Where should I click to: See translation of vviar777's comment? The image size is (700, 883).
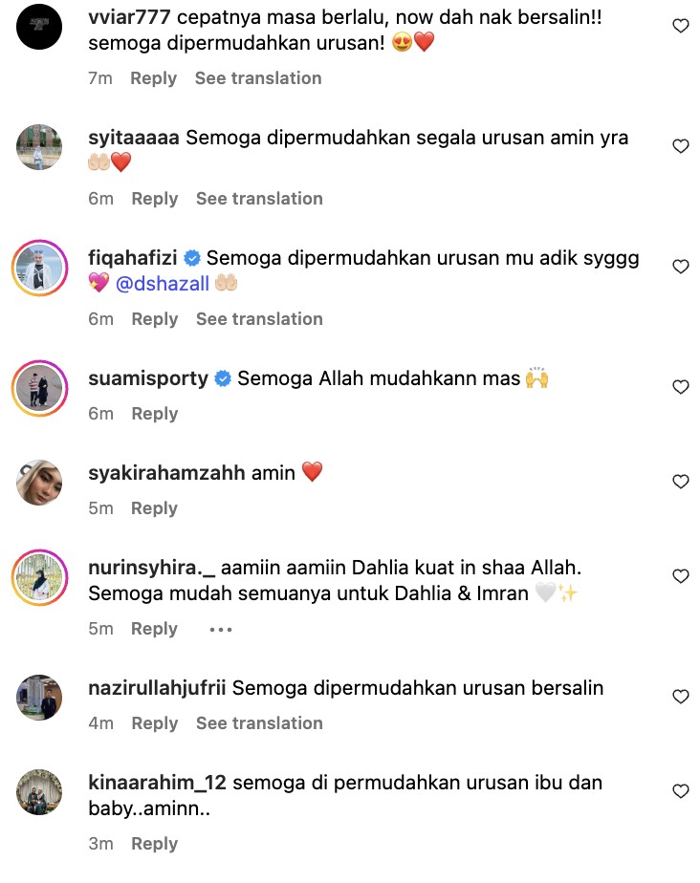tap(258, 78)
